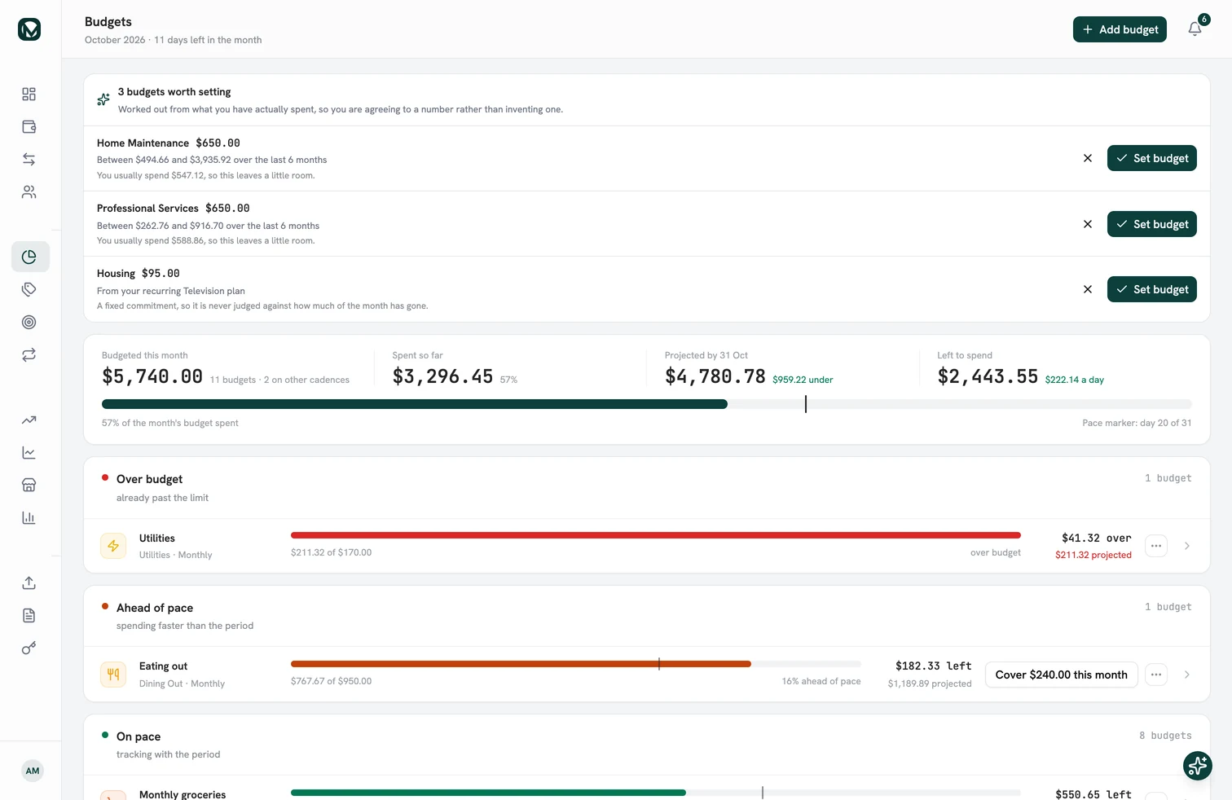Open the merchants storefront icon in sidebar
This screenshot has width=1232, height=800.
click(29, 486)
